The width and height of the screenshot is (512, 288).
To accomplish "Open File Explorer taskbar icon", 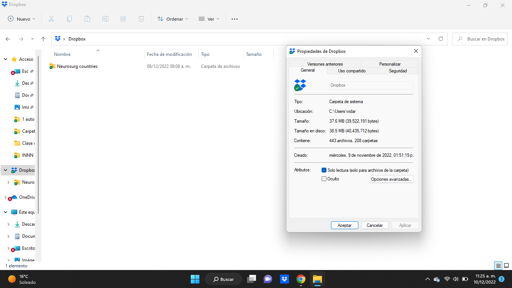I will coord(317,279).
